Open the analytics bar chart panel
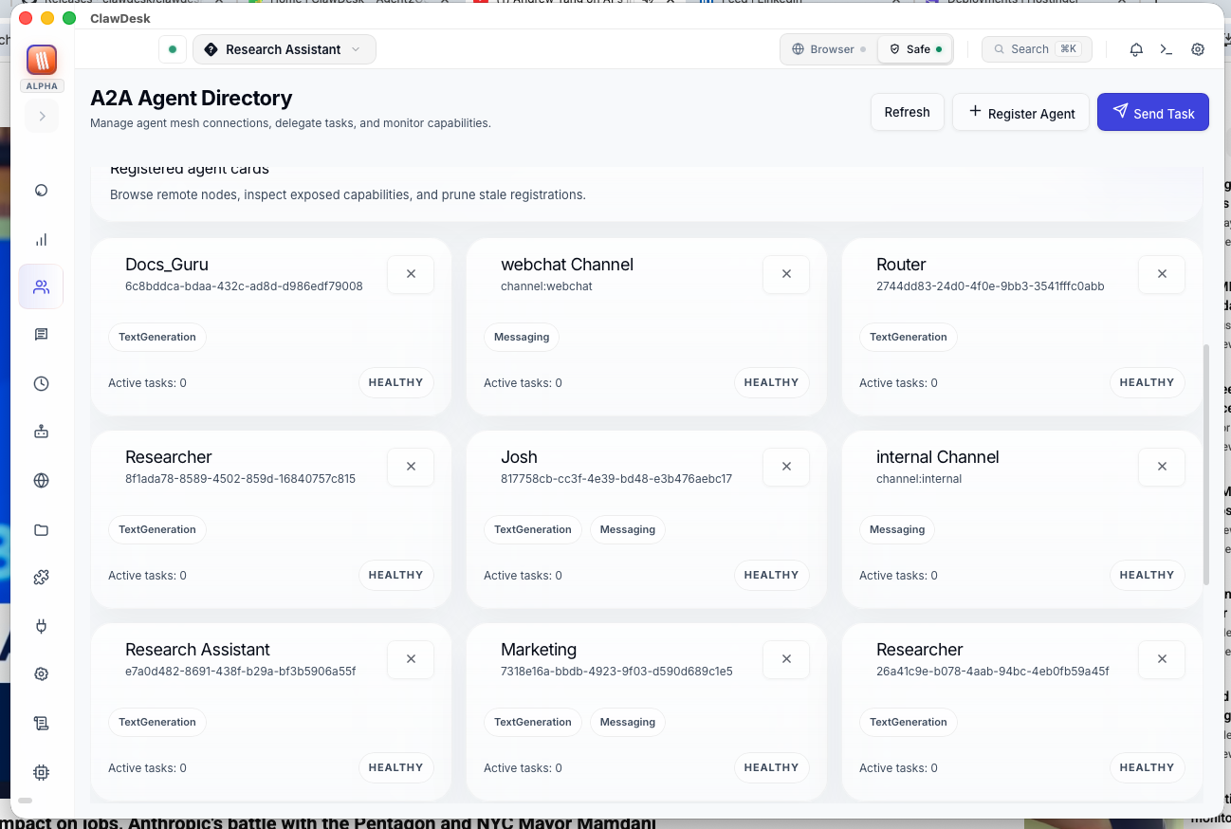 (41, 239)
